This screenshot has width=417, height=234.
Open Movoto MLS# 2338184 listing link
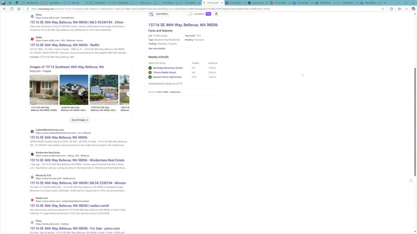click(78, 183)
